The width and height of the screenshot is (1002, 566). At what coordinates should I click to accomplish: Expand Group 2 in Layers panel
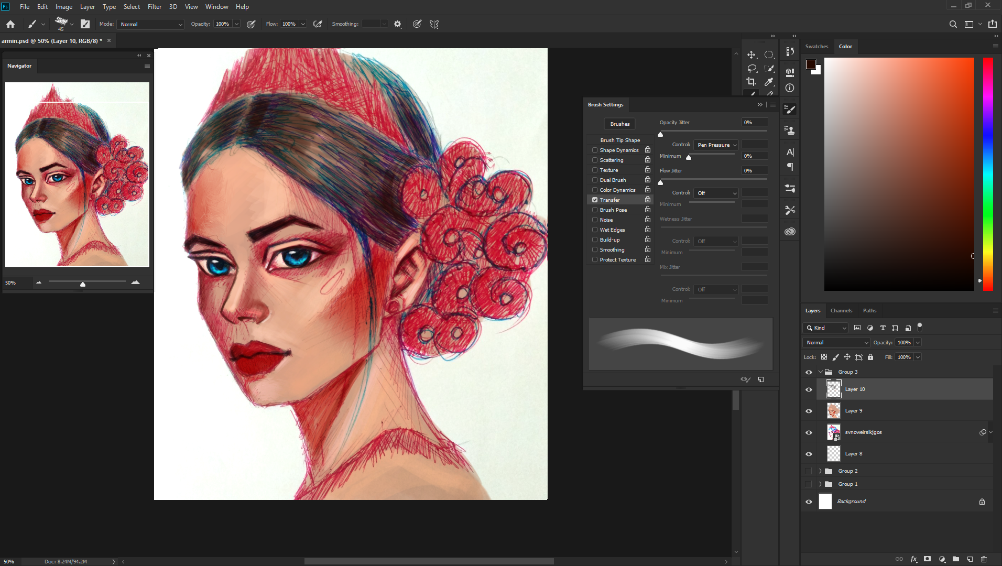pos(820,471)
